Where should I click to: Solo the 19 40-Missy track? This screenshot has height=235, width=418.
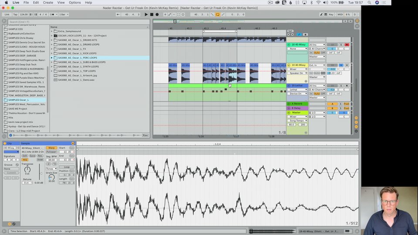coord(340,65)
